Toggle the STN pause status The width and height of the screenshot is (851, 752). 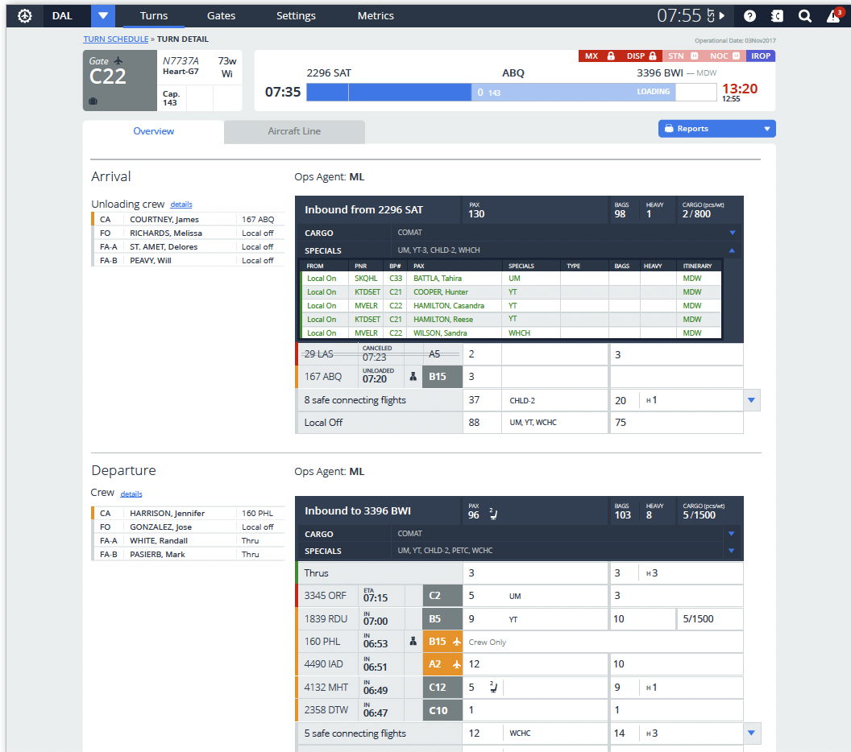click(x=681, y=56)
